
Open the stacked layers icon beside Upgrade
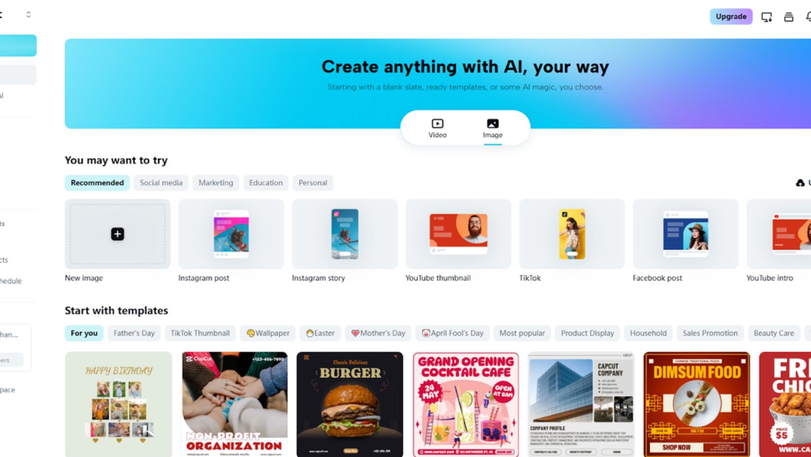click(789, 17)
